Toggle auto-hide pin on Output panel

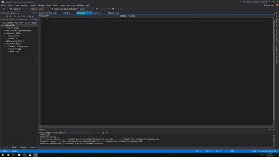coord(271,130)
